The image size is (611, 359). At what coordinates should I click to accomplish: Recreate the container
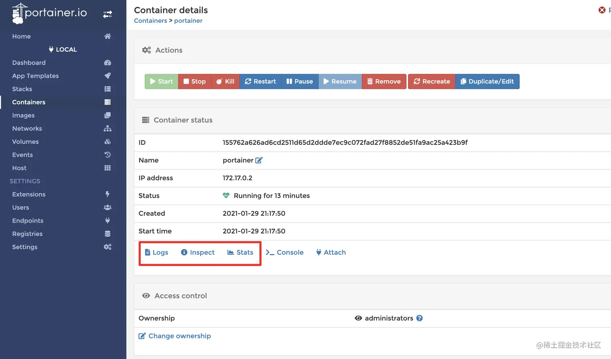(432, 81)
